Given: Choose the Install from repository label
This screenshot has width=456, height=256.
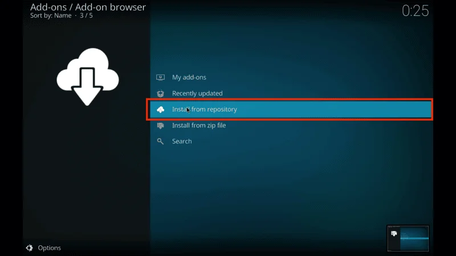Looking at the screenshot, I should click(x=205, y=109).
